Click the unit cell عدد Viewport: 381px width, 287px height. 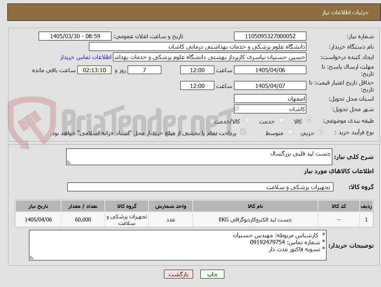pos(171,219)
